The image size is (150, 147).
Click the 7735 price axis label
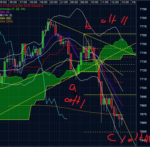pyautogui.click(x=143, y=61)
